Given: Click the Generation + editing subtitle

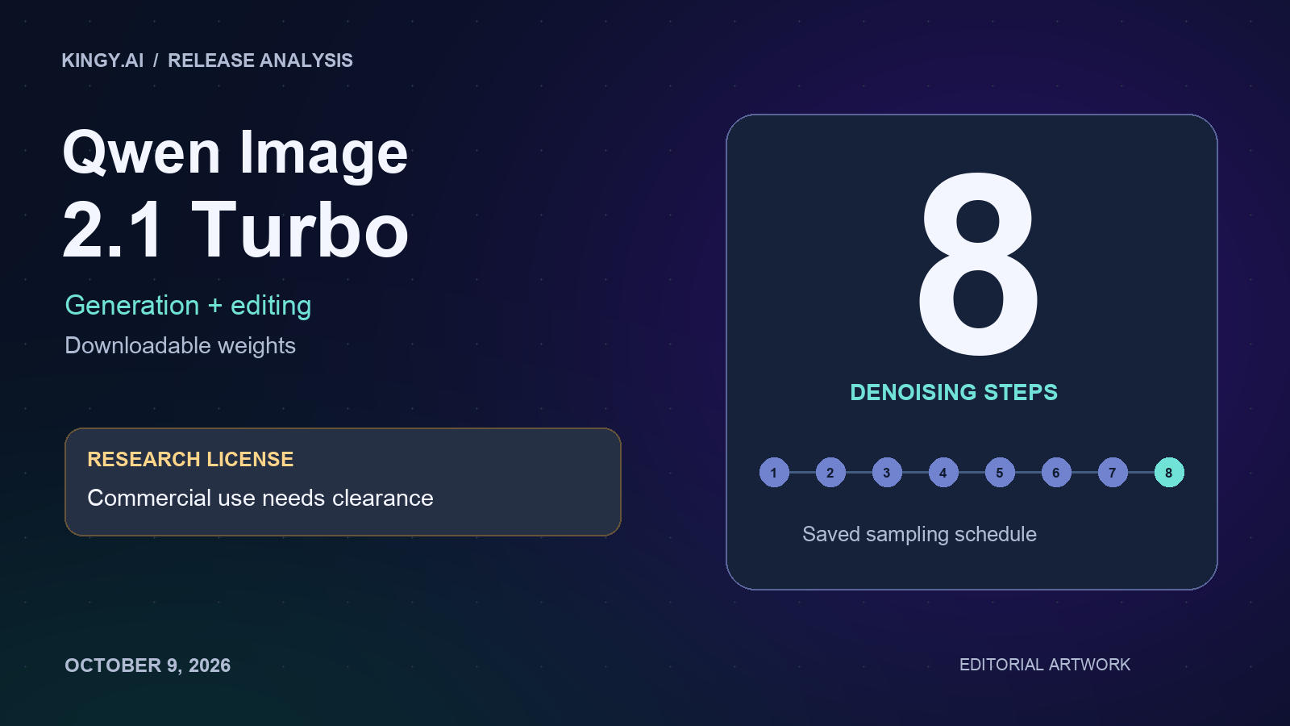Looking at the screenshot, I should pyautogui.click(x=188, y=306).
